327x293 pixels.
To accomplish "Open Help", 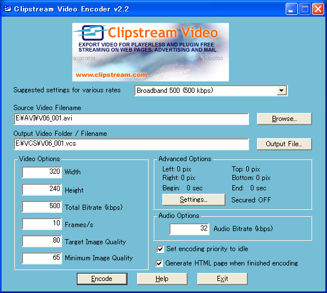I will 162,279.
